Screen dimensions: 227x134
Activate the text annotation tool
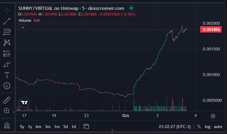(7, 75)
